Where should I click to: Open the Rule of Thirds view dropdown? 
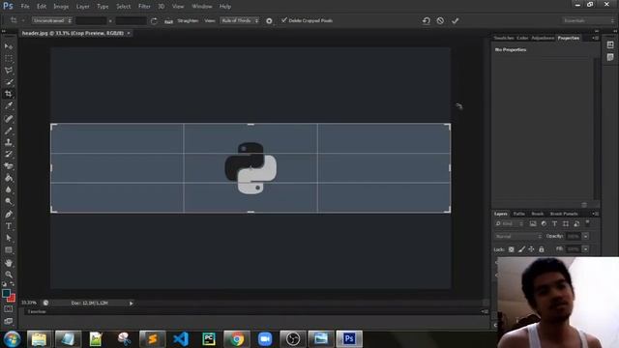tap(240, 20)
